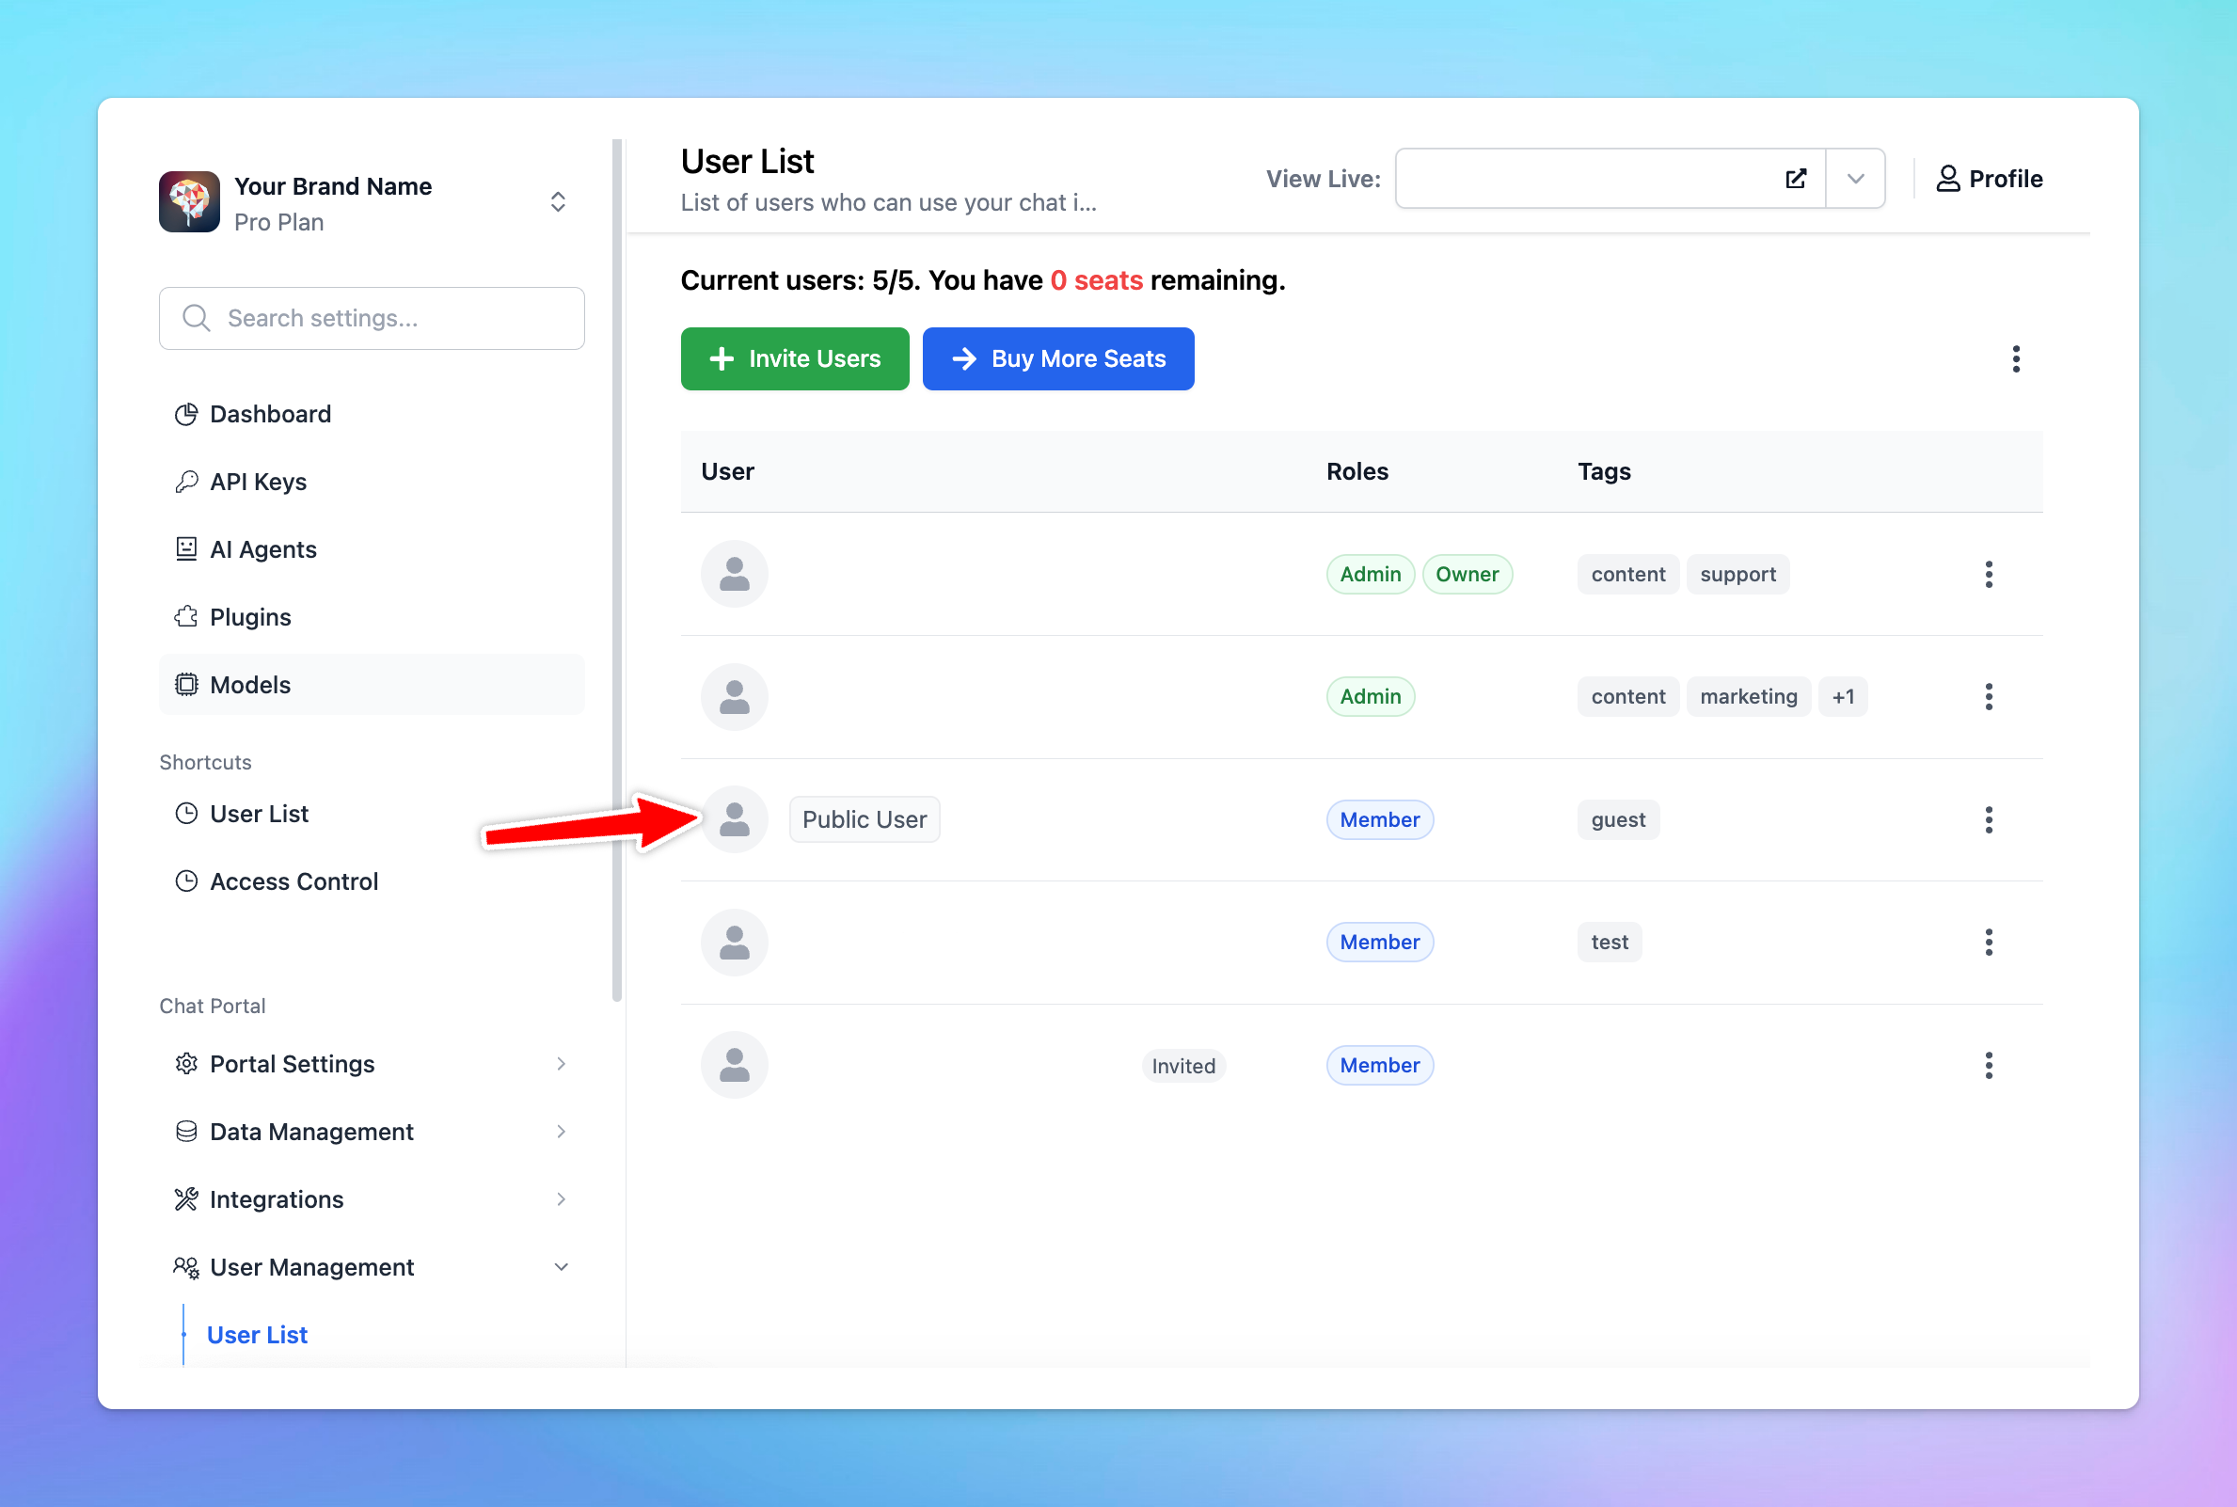Click the Plugins icon in sidebar

click(x=185, y=615)
